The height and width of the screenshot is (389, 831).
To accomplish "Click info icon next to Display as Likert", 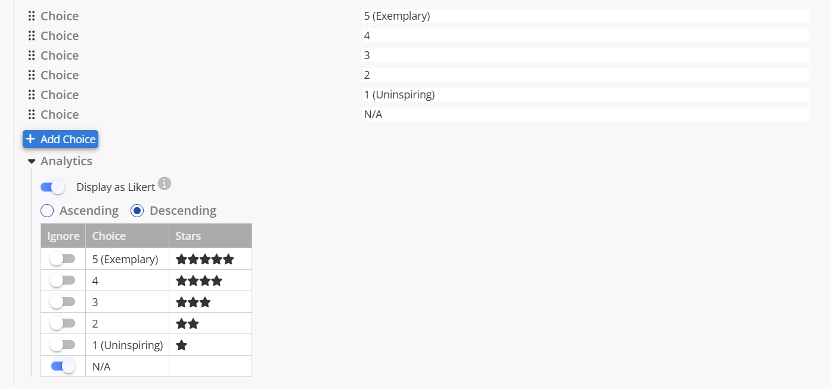I will coord(165,184).
